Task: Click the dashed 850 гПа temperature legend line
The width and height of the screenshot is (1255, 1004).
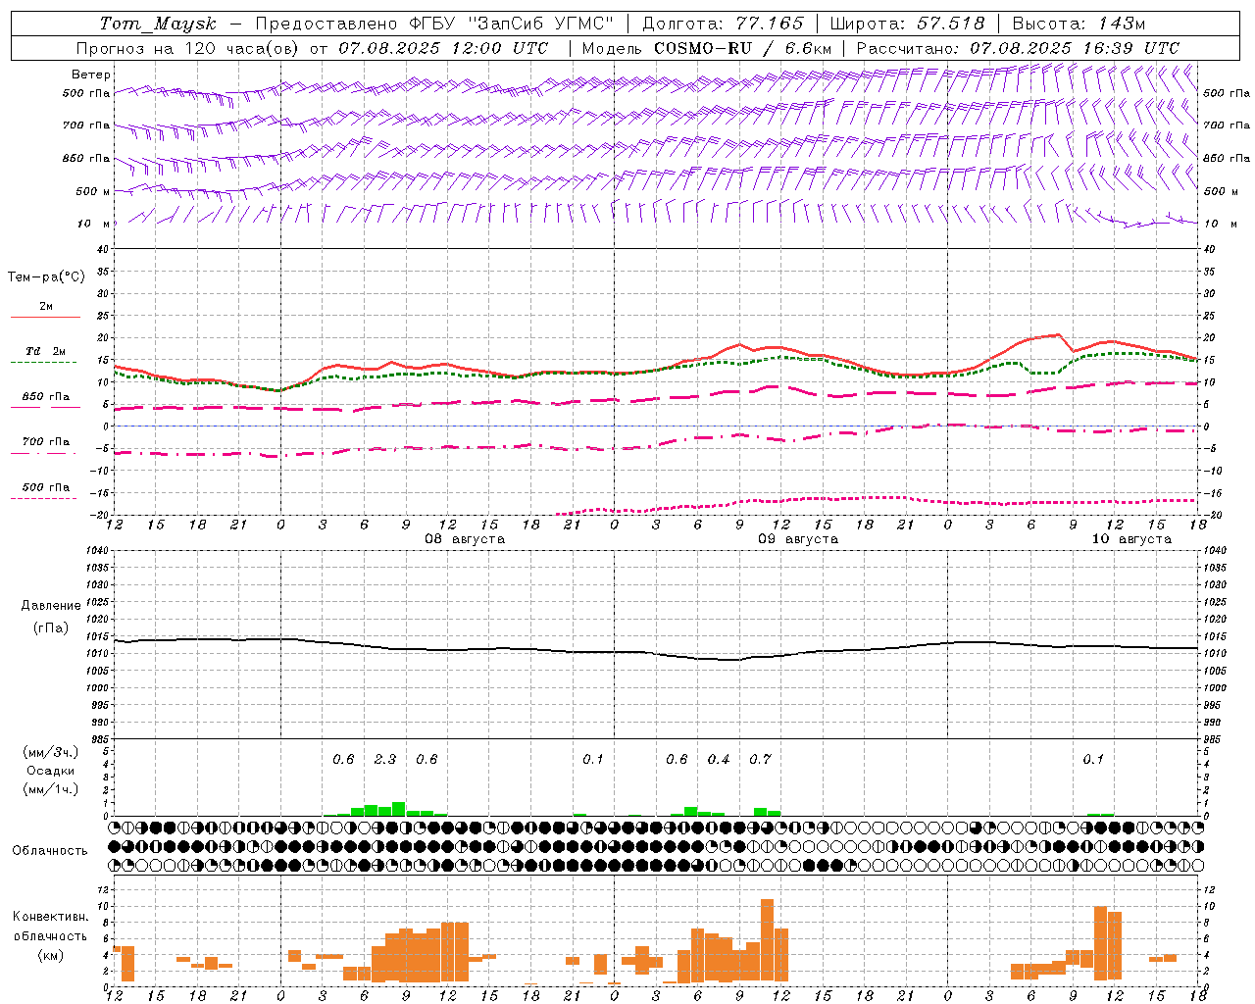Action: (45, 407)
